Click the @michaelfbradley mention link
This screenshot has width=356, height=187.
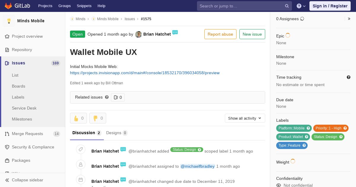click(198, 166)
